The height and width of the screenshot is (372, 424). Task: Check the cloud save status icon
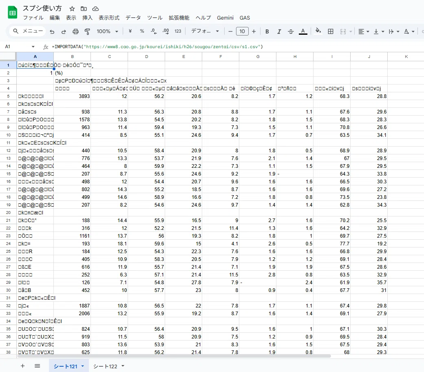95,9
